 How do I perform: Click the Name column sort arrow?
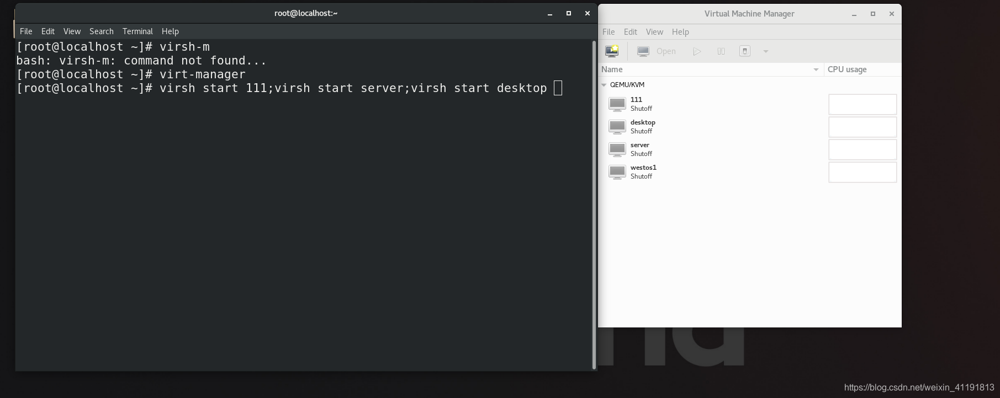point(816,69)
